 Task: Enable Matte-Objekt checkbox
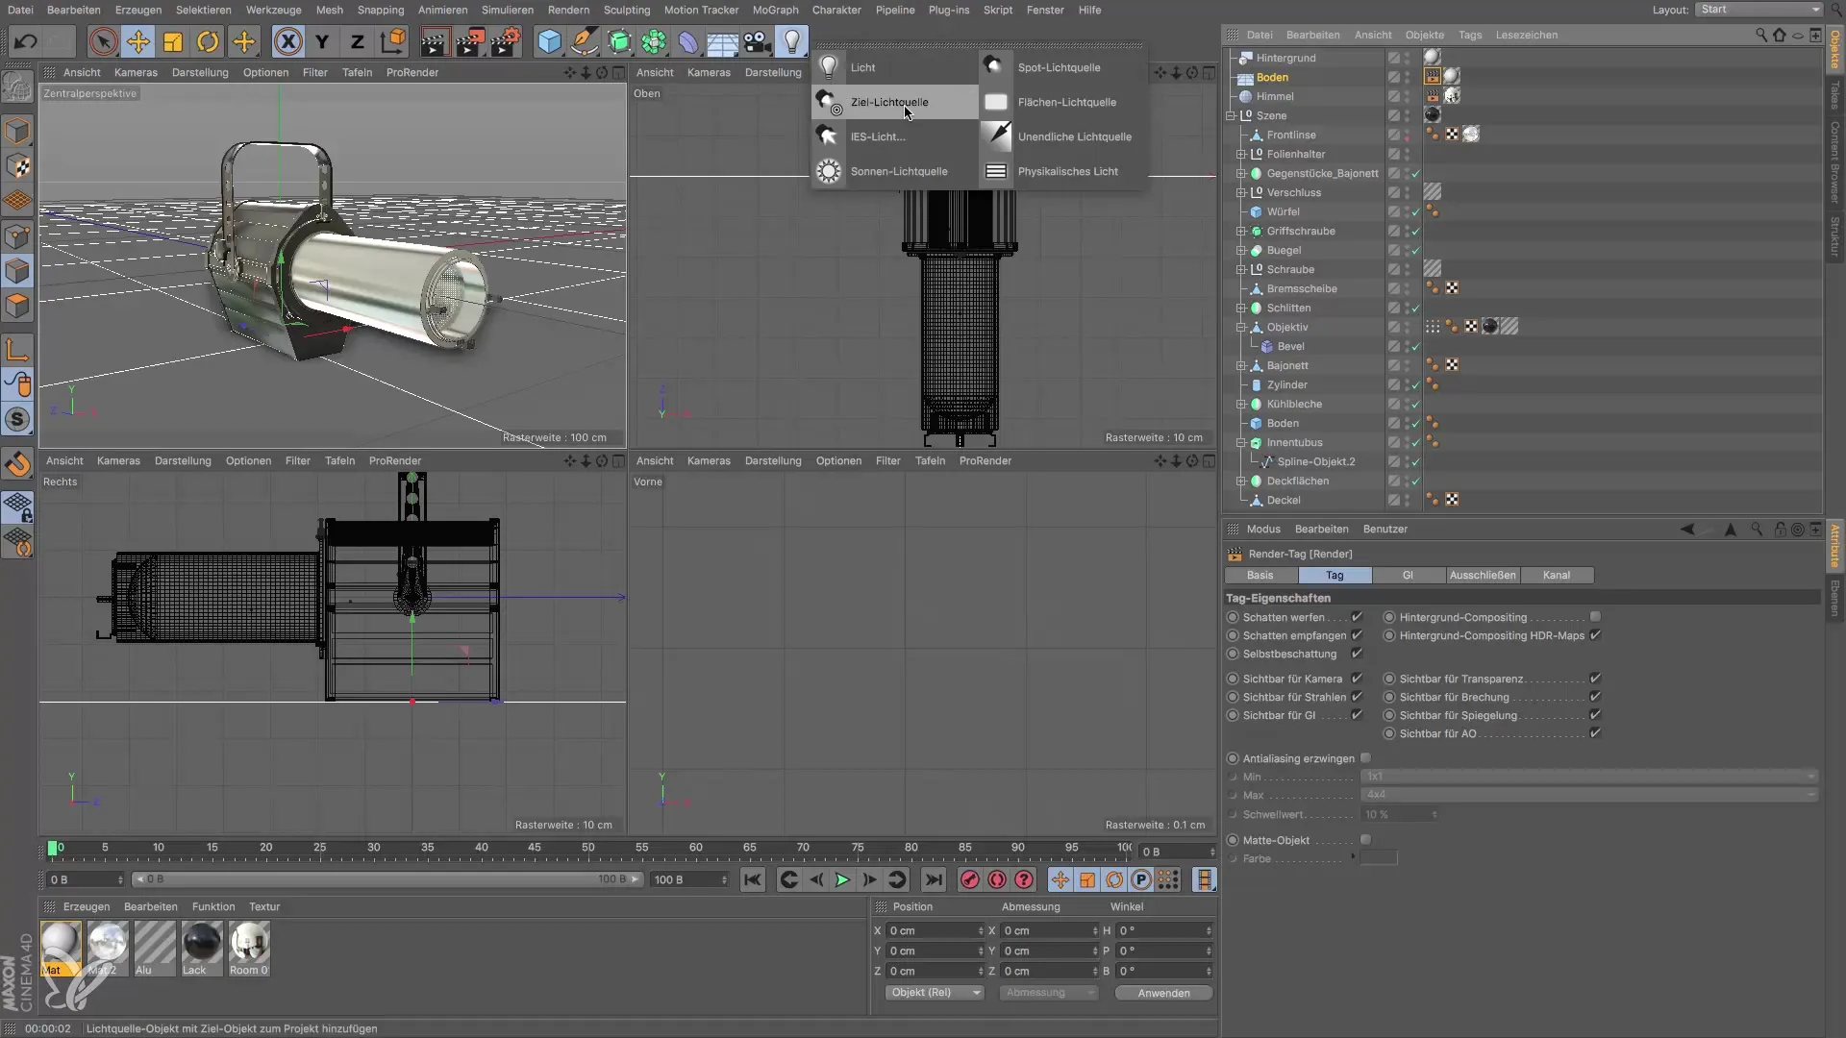point(1365,840)
